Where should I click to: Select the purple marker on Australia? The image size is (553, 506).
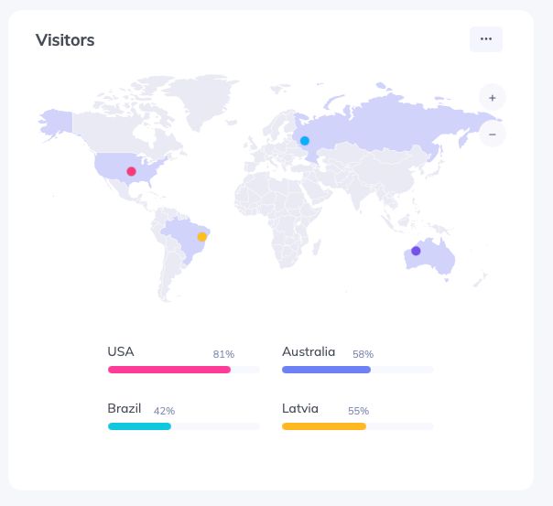[416, 251]
